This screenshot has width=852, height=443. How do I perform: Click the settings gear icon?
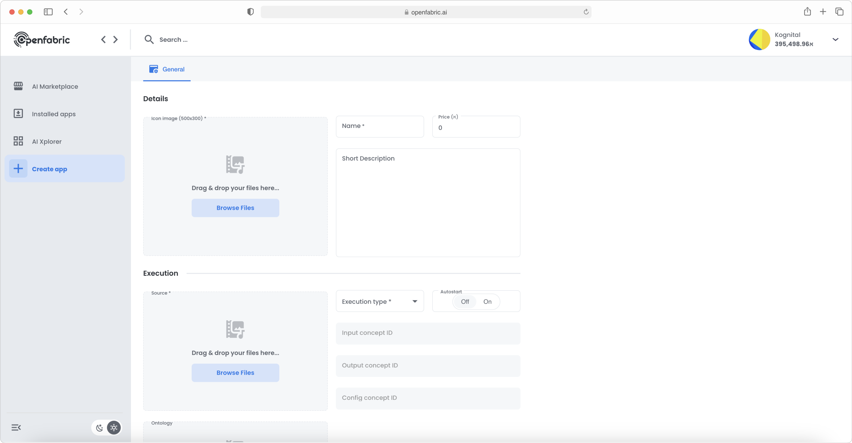(x=113, y=427)
